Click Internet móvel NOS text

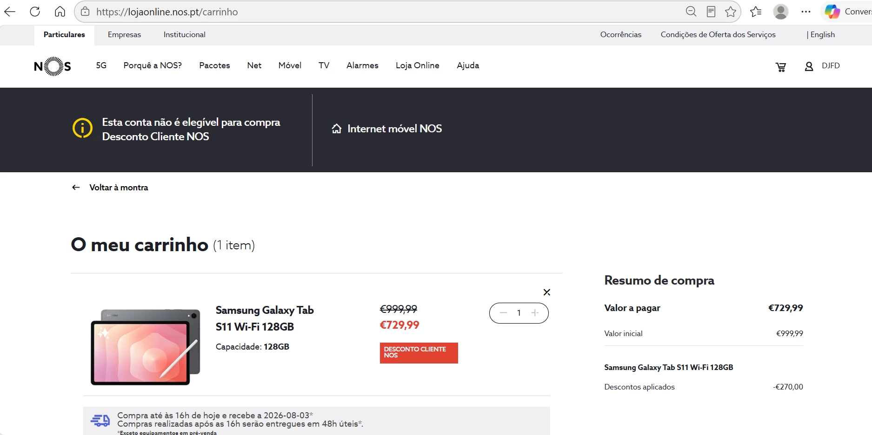[x=395, y=129]
